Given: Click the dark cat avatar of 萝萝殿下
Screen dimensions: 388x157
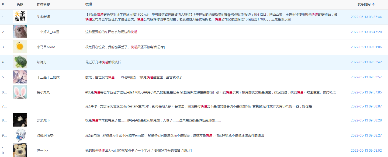Looking at the screenshot, I should (20, 120).
